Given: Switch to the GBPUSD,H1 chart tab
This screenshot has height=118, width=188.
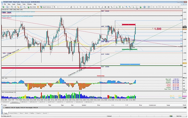Looking at the screenshot, I should click(x=24, y=102).
